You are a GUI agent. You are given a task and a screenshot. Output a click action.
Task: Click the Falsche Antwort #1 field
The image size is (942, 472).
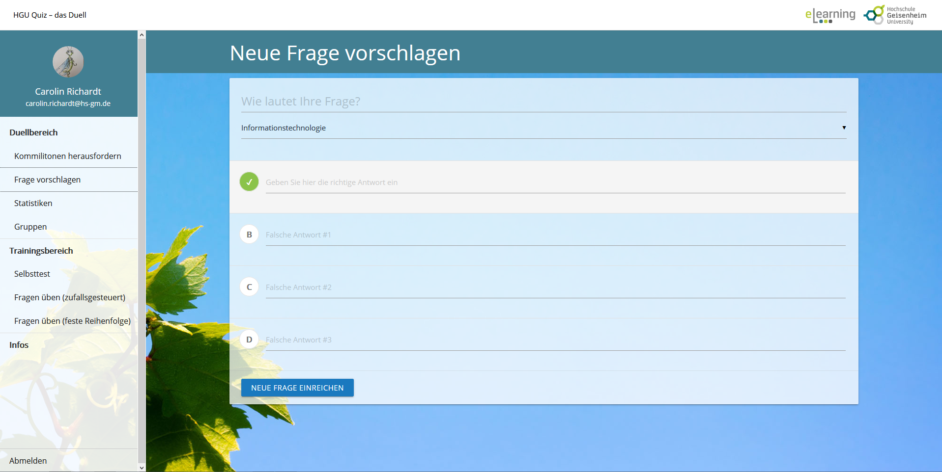pos(555,235)
